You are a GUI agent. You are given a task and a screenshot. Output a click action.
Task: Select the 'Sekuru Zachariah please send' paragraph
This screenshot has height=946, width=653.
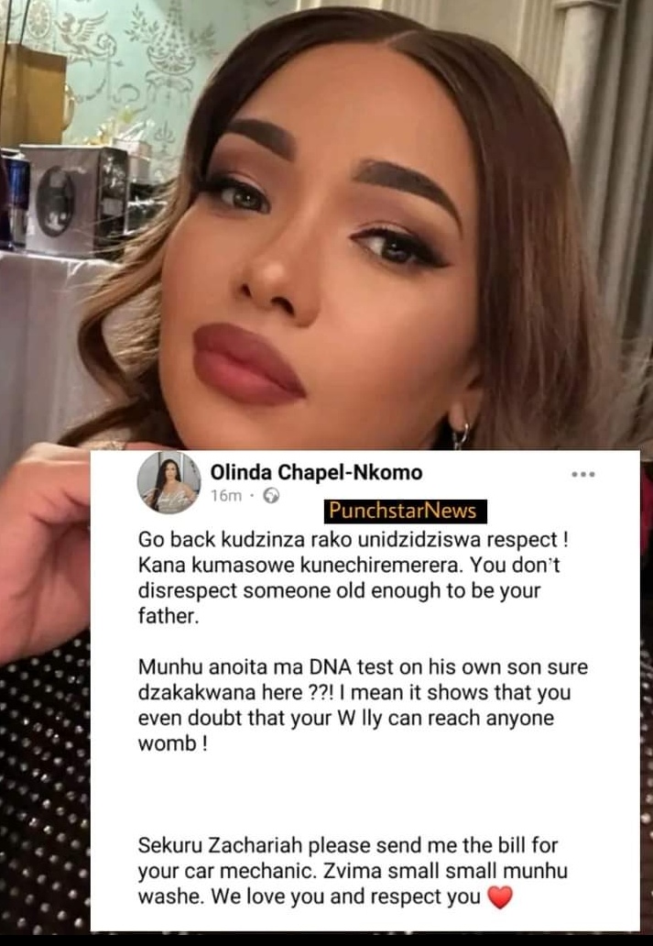pyautogui.click(x=353, y=871)
